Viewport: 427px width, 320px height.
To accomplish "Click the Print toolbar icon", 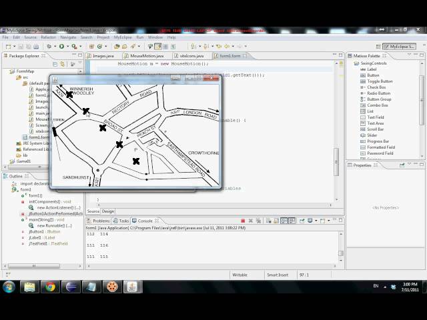I will tap(36, 47).
